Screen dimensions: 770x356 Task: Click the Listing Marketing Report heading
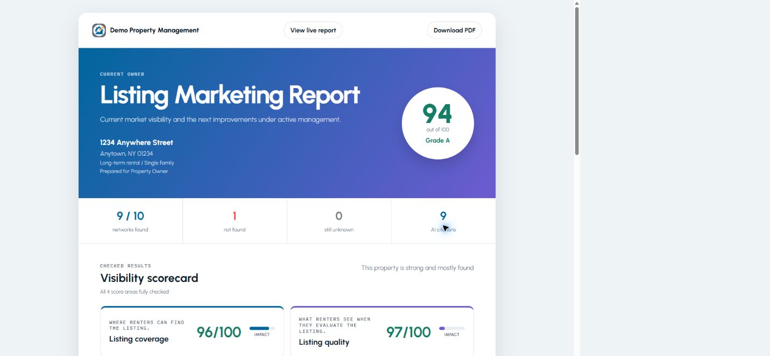click(x=230, y=95)
